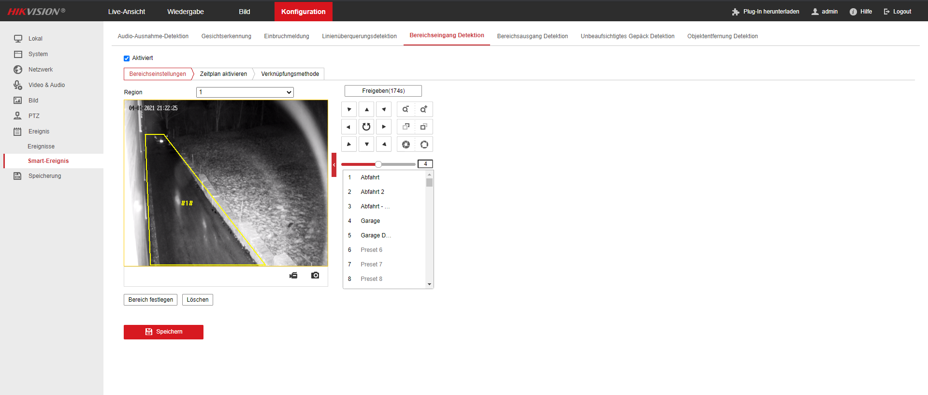This screenshot has width=928, height=395.
Task: Click the PTZ zoom out icon
Action: coord(406,109)
